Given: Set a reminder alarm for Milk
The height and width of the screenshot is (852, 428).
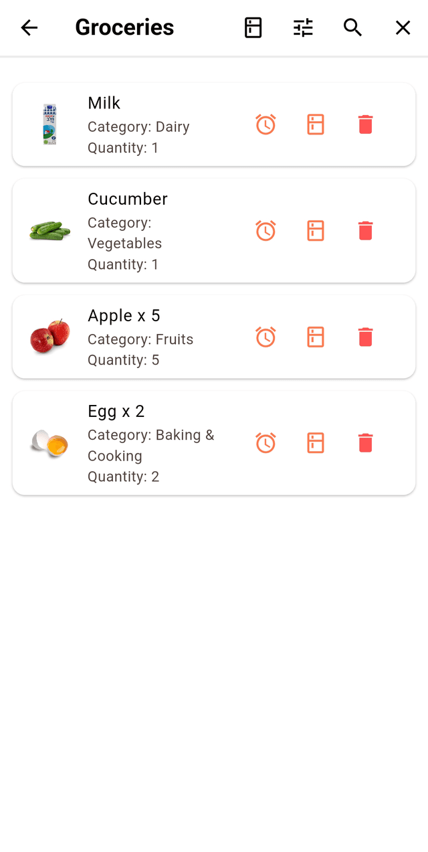Looking at the screenshot, I should tap(265, 124).
